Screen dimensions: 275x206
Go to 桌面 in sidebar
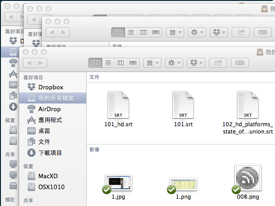[44, 131]
